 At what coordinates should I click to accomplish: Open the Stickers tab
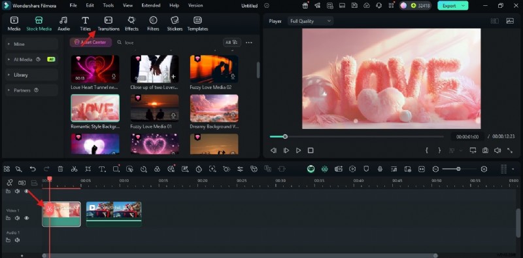pyautogui.click(x=175, y=24)
